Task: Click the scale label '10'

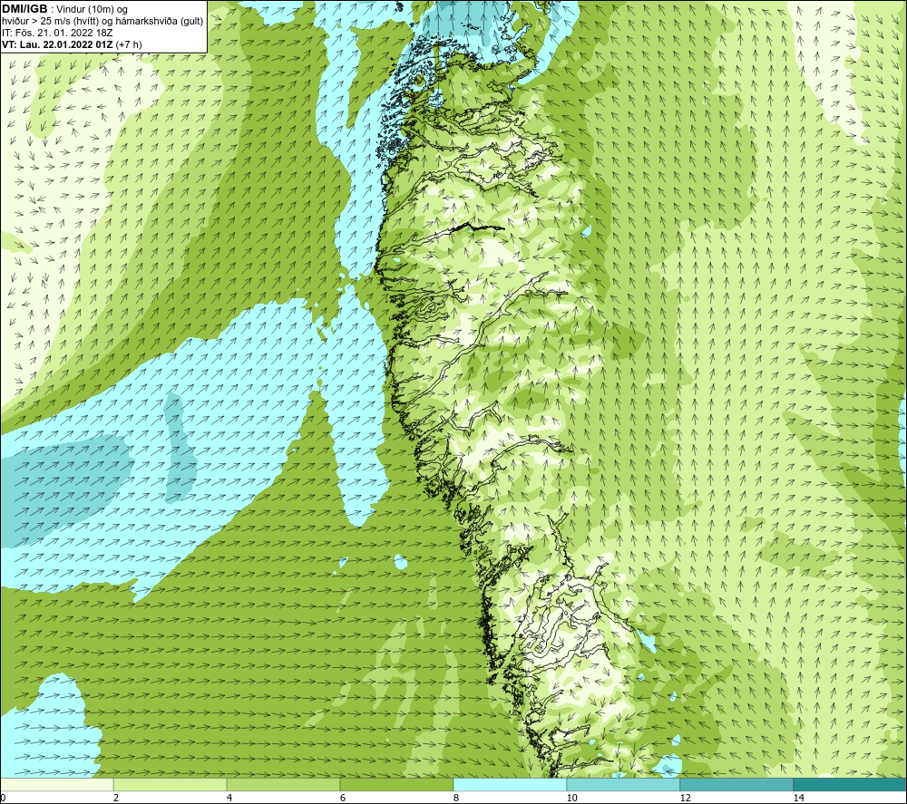Action: pyautogui.click(x=572, y=799)
